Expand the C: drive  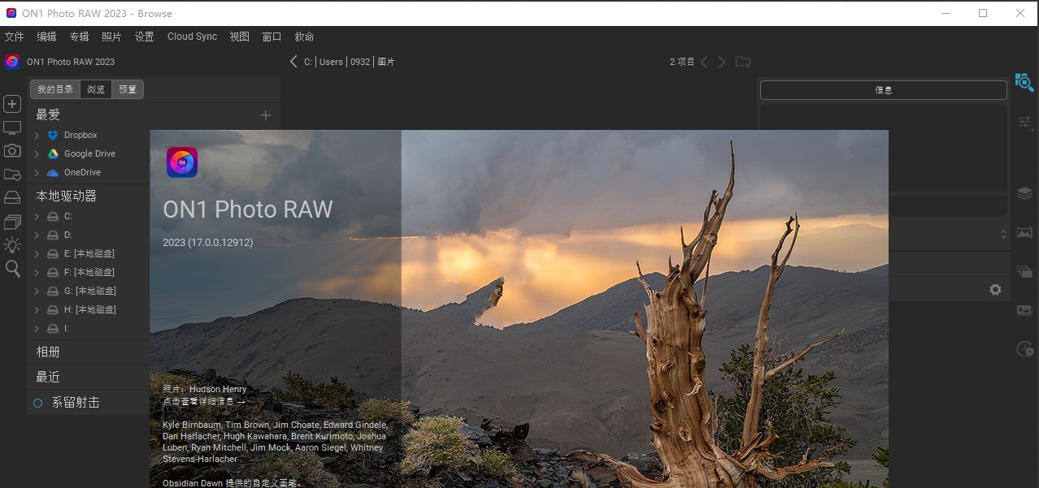[x=37, y=217]
